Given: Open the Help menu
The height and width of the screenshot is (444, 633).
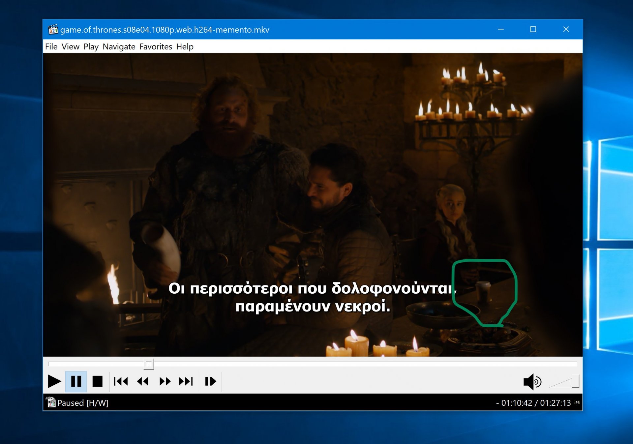Looking at the screenshot, I should click(x=185, y=46).
